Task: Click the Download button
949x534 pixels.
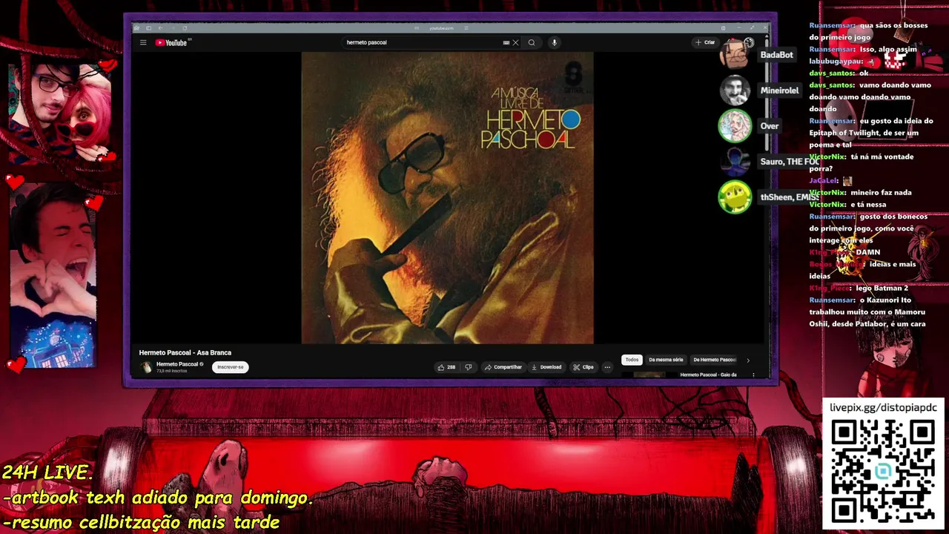Action: pyautogui.click(x=546, y=367)
